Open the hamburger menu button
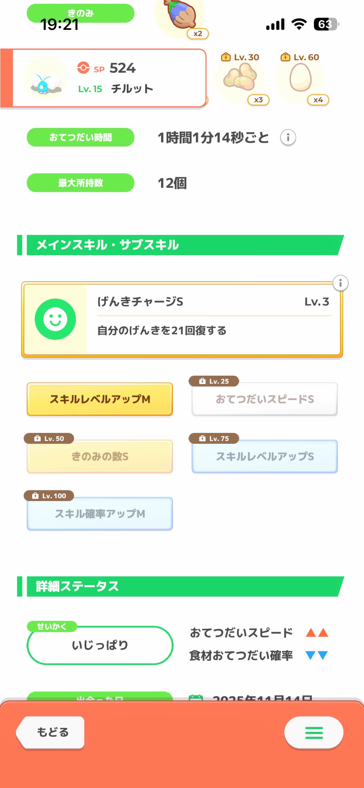 click(314, 733)
